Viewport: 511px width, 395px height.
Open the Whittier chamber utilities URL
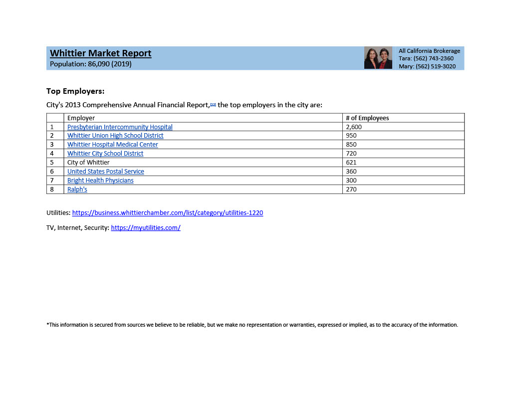click(x=168, y=212)
